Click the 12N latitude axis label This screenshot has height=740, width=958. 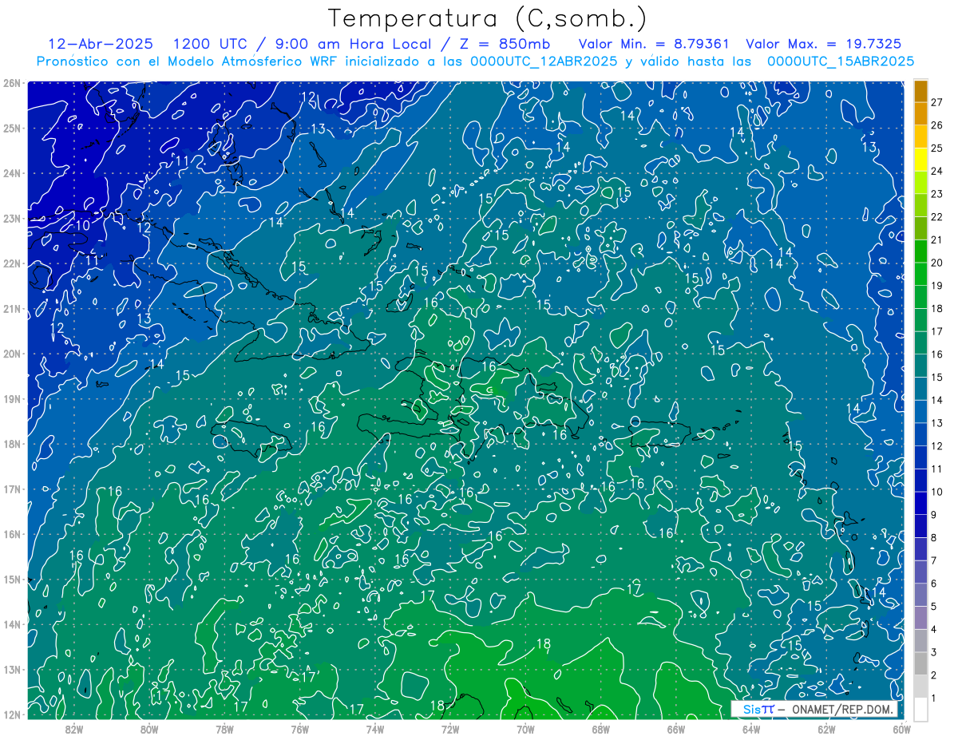[11, 714]
